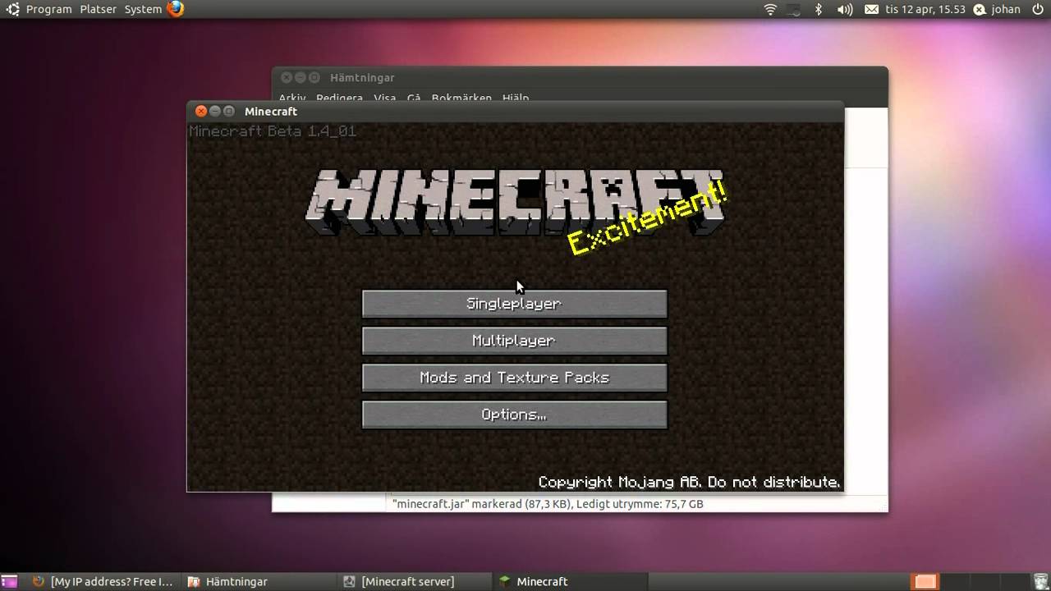
Task: Open the mail envelope messaging menu
Action: (x=871, y=10)
